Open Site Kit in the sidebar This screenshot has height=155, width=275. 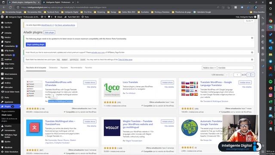click(x=7, y=27)
